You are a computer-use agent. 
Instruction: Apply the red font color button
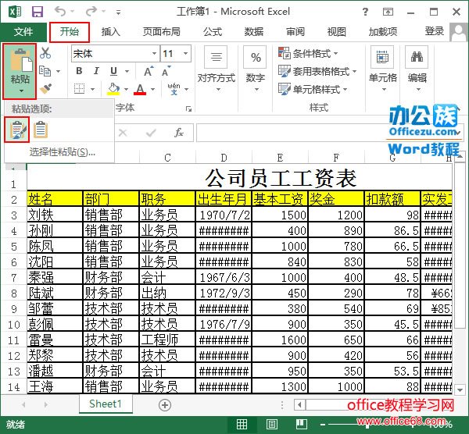tap(140, 89)
